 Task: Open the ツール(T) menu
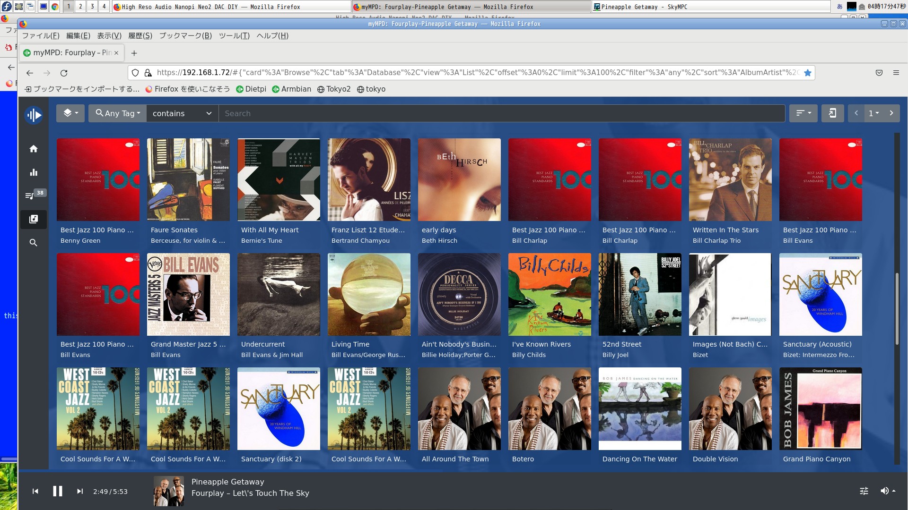coord(234,36)
